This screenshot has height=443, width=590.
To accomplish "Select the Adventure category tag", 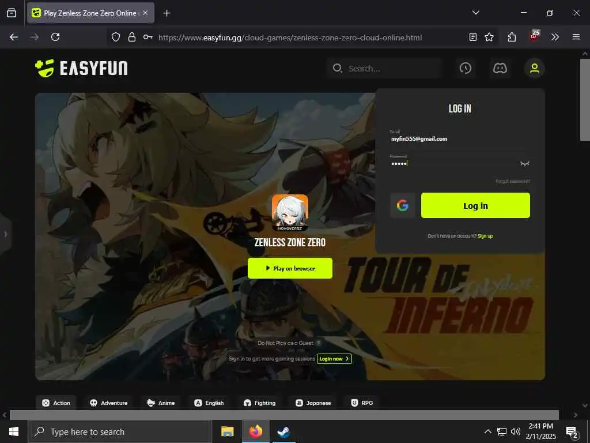I will [109, 403].
